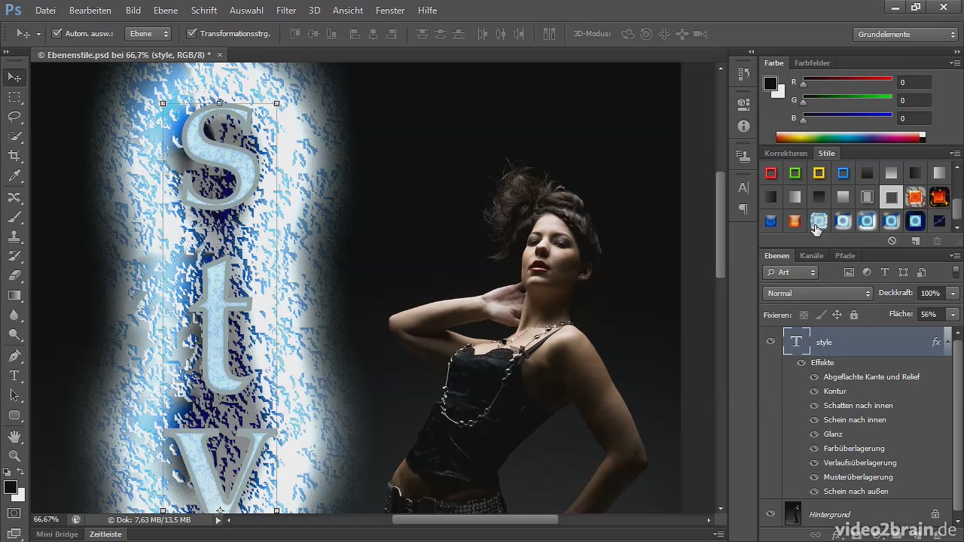The width and height of the screenshot is (964, 542).
Task: Select the Pen tool
Action: 14,356
